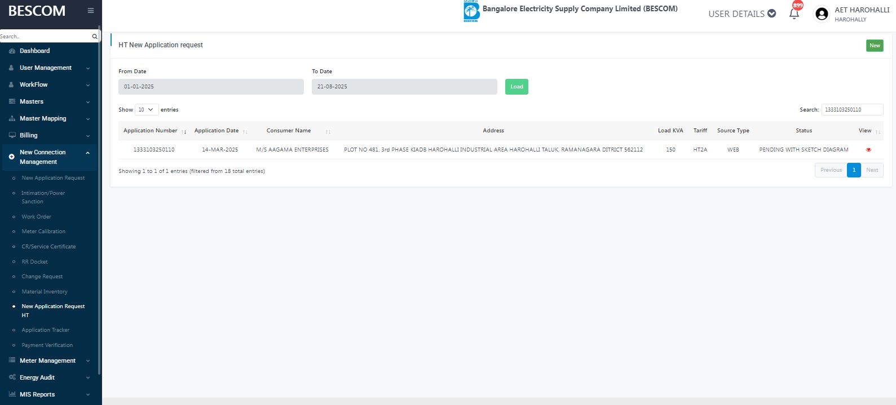Expand Energy Audit submenu chevron
896x405 pixels.
click(87, 378)
